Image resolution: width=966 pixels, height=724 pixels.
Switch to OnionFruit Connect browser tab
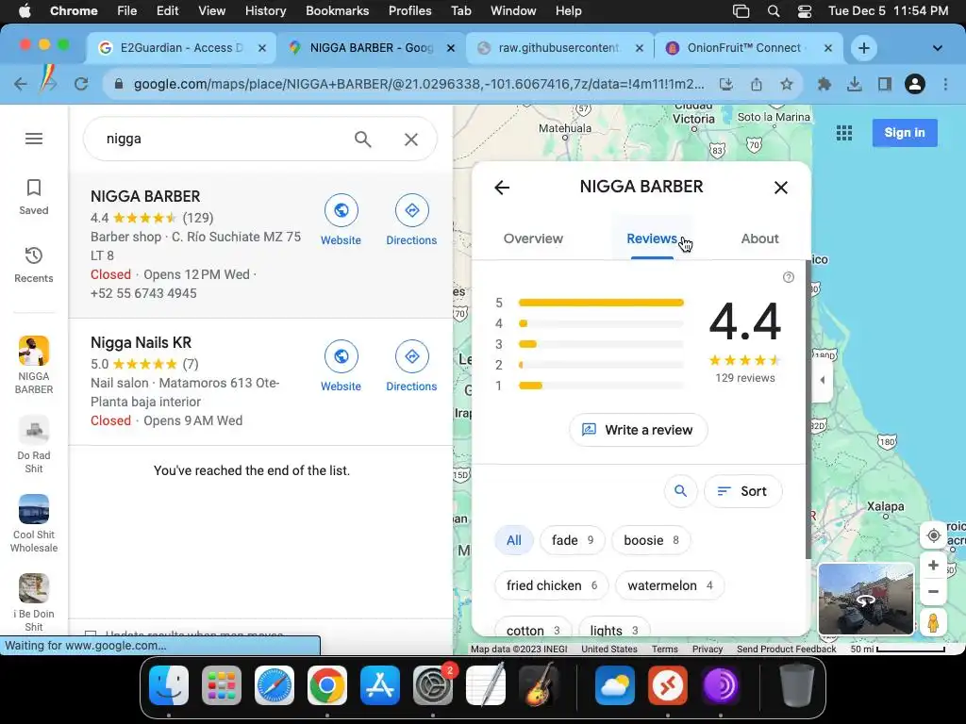(x=749, y=48)
